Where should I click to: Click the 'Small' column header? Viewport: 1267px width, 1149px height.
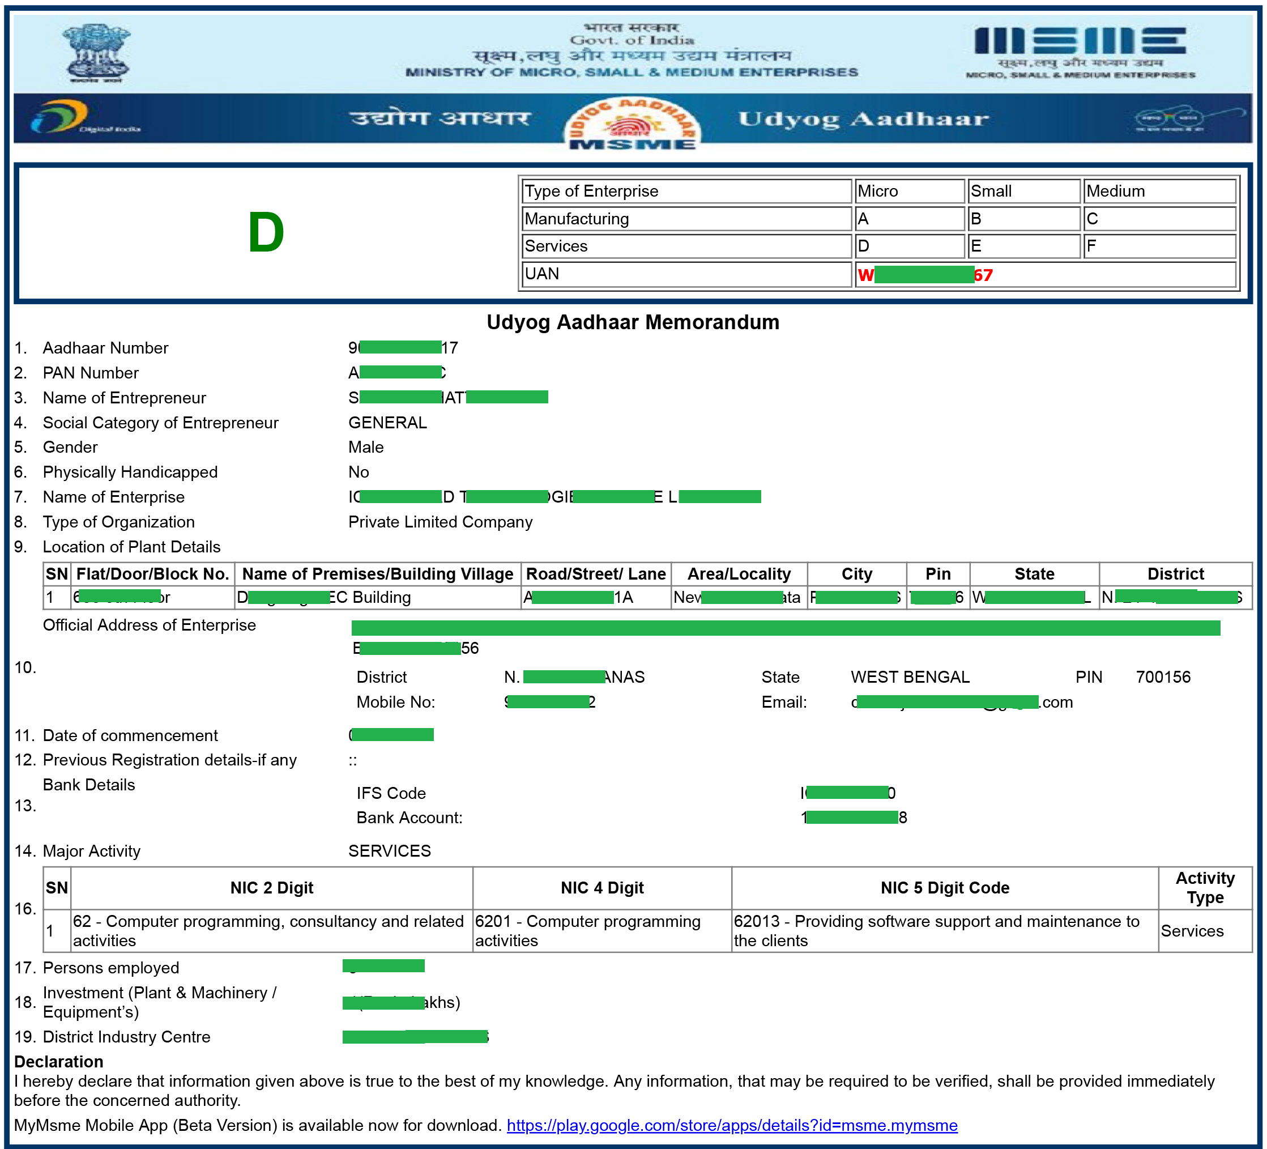click(1024, 191)
